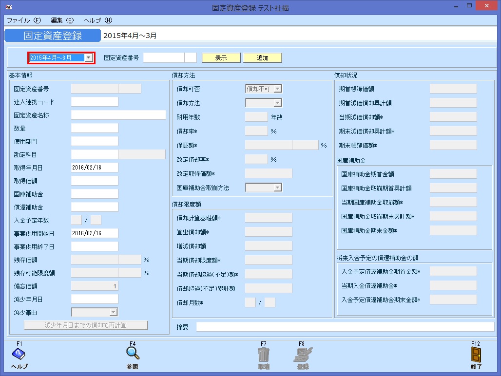501x376 pixels.
Task: Click the 追加 add button
Action: coord(263,57)
